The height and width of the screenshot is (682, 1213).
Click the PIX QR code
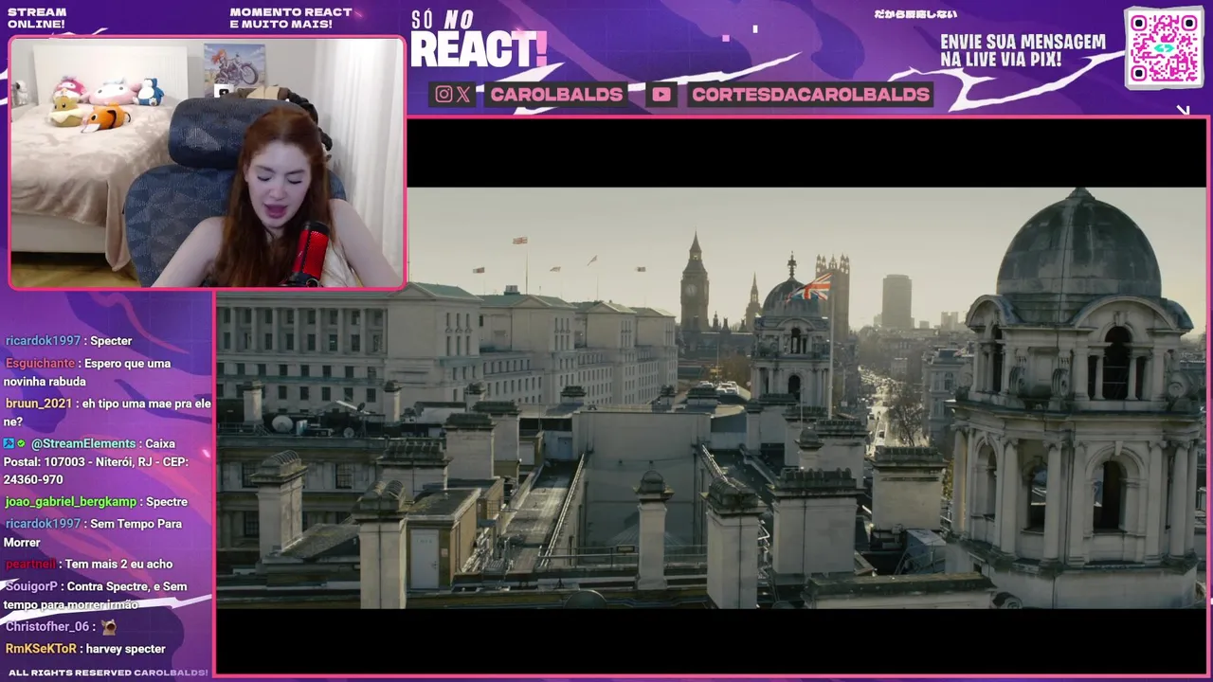click(x=1164, y=47)
